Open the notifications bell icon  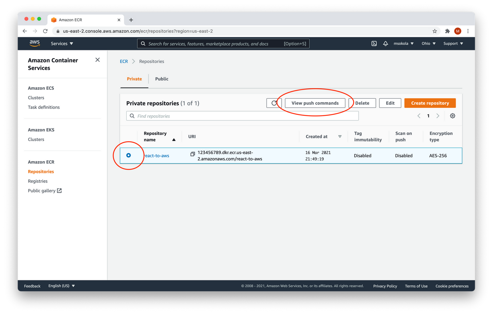coord(385,44)
